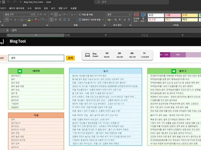Apply yellow fill color bucket

tap(29, 20)
